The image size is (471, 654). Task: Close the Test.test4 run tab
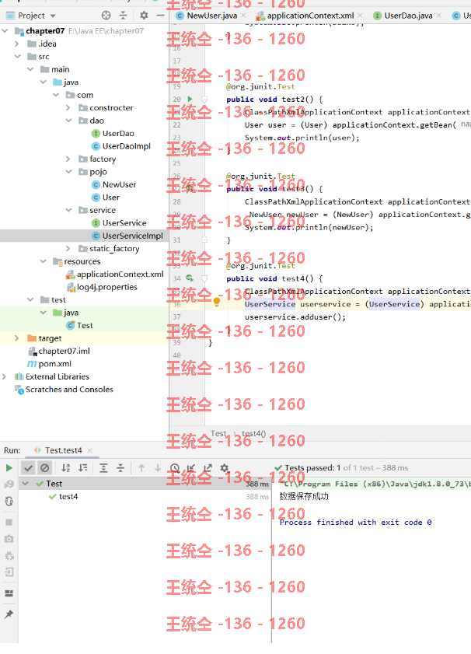tap(89, 450)
